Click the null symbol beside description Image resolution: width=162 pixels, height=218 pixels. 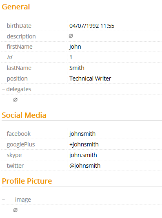coord(71,36)
